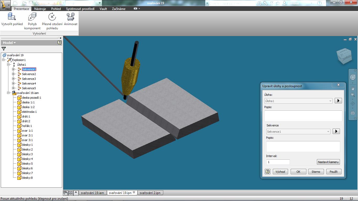The height and width of the screenshot is (201, 358).
Task: Click the binoculars search icon
Action: [x=259, y=3]
